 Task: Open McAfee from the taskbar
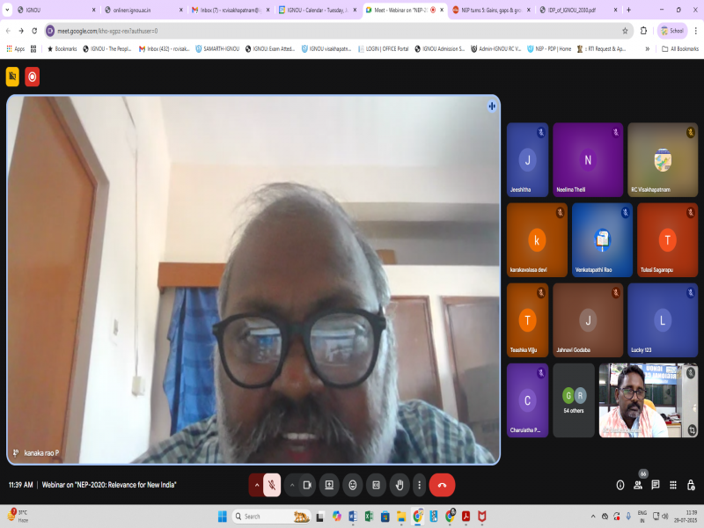coord(482,517)
